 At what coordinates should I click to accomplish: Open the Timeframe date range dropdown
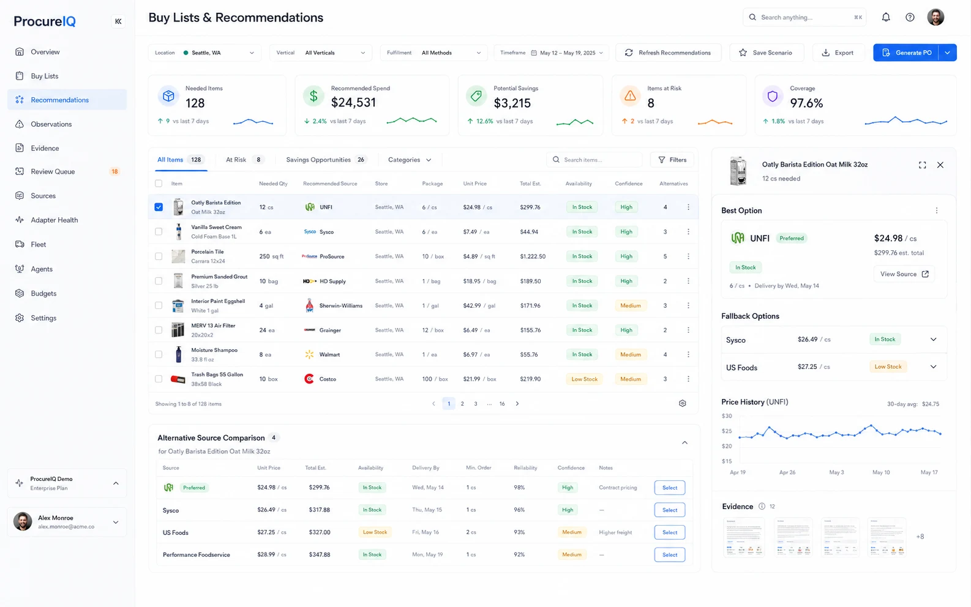(552, 53)
